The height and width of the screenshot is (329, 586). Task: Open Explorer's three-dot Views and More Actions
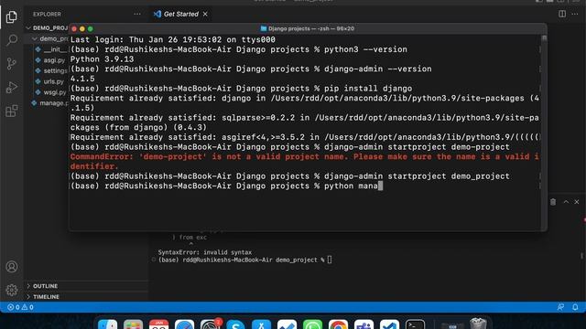click(x=137, y=15)
